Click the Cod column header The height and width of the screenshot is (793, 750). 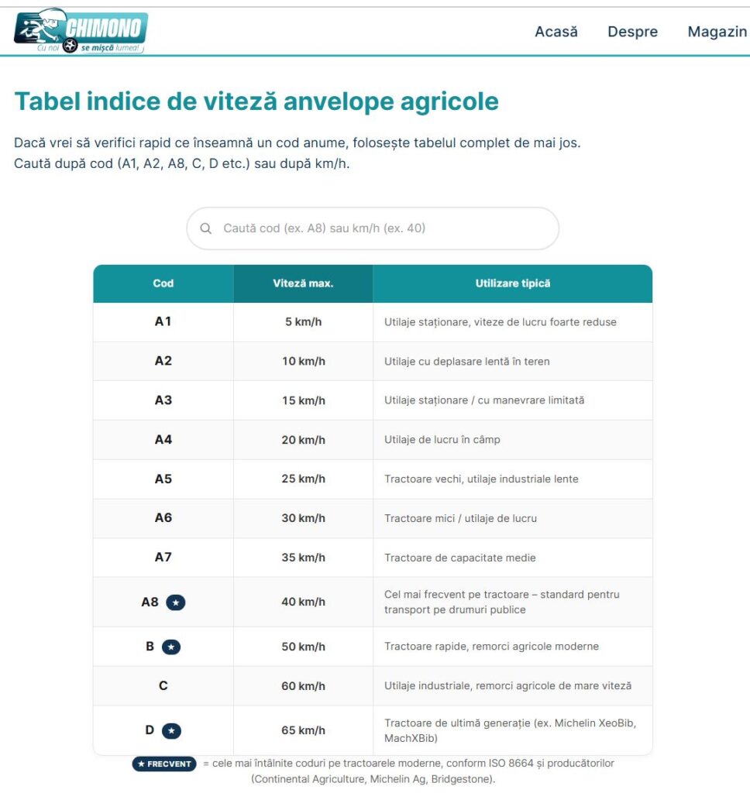[x=163, y=283]
